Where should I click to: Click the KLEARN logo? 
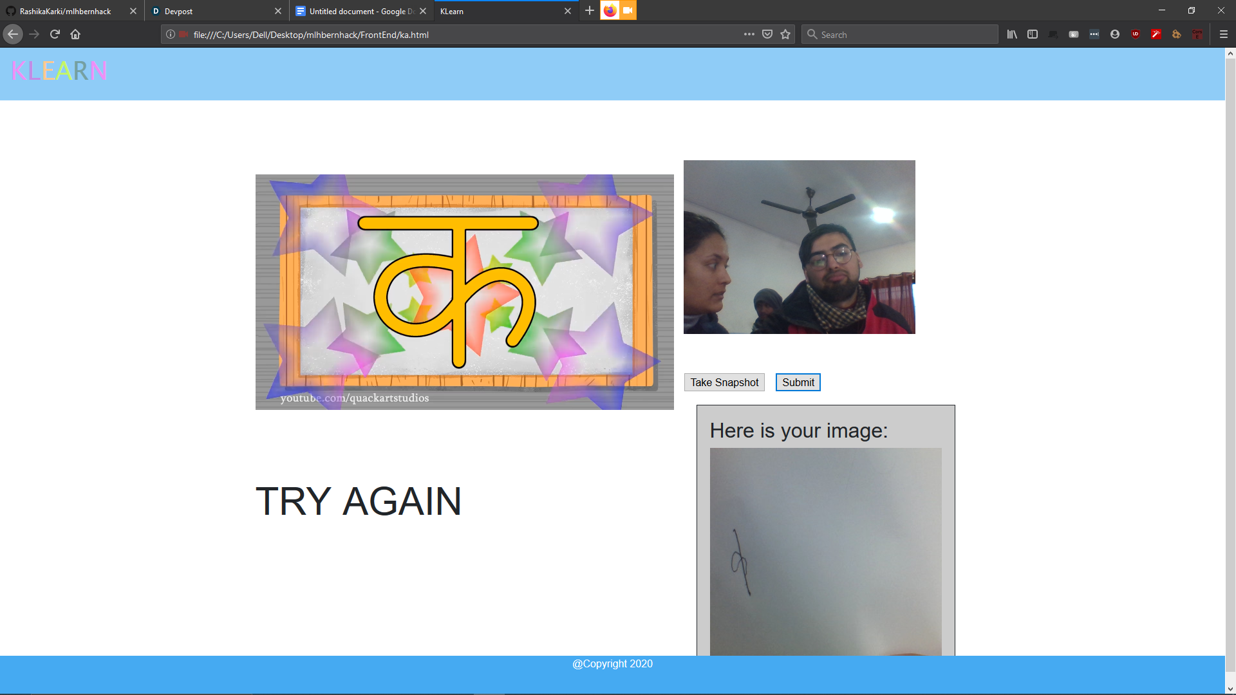click(x=59, y=71)
